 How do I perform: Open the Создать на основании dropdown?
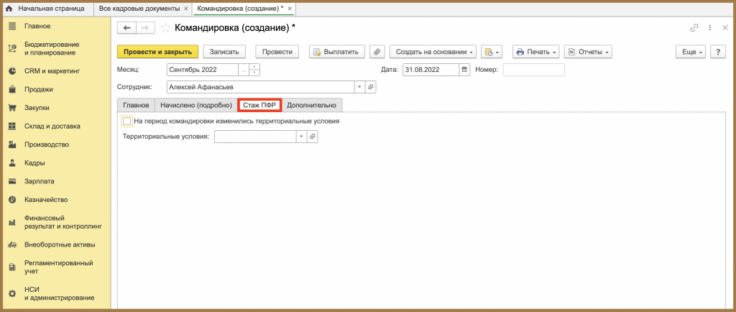(433, 52)
